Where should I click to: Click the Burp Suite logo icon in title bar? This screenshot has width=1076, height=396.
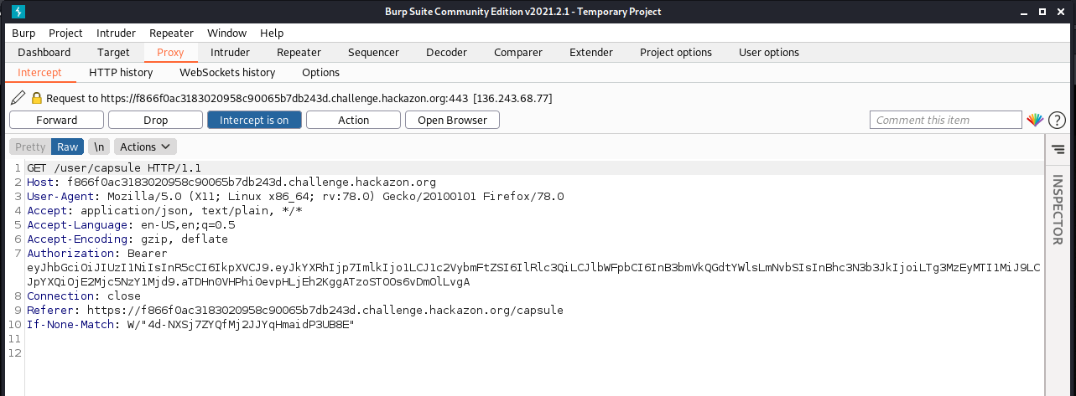[18, 12]
